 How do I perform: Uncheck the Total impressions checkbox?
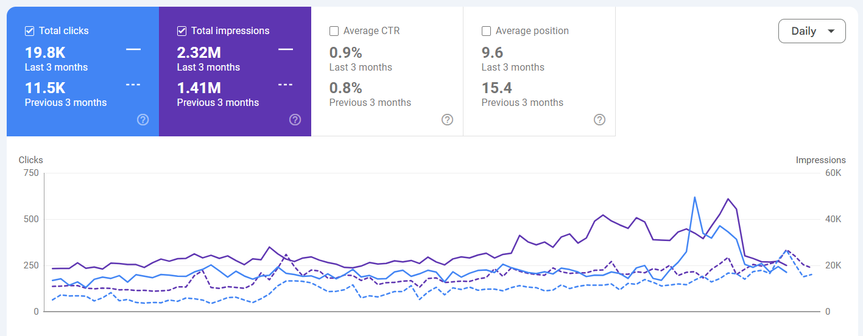(x=181, y=31)
